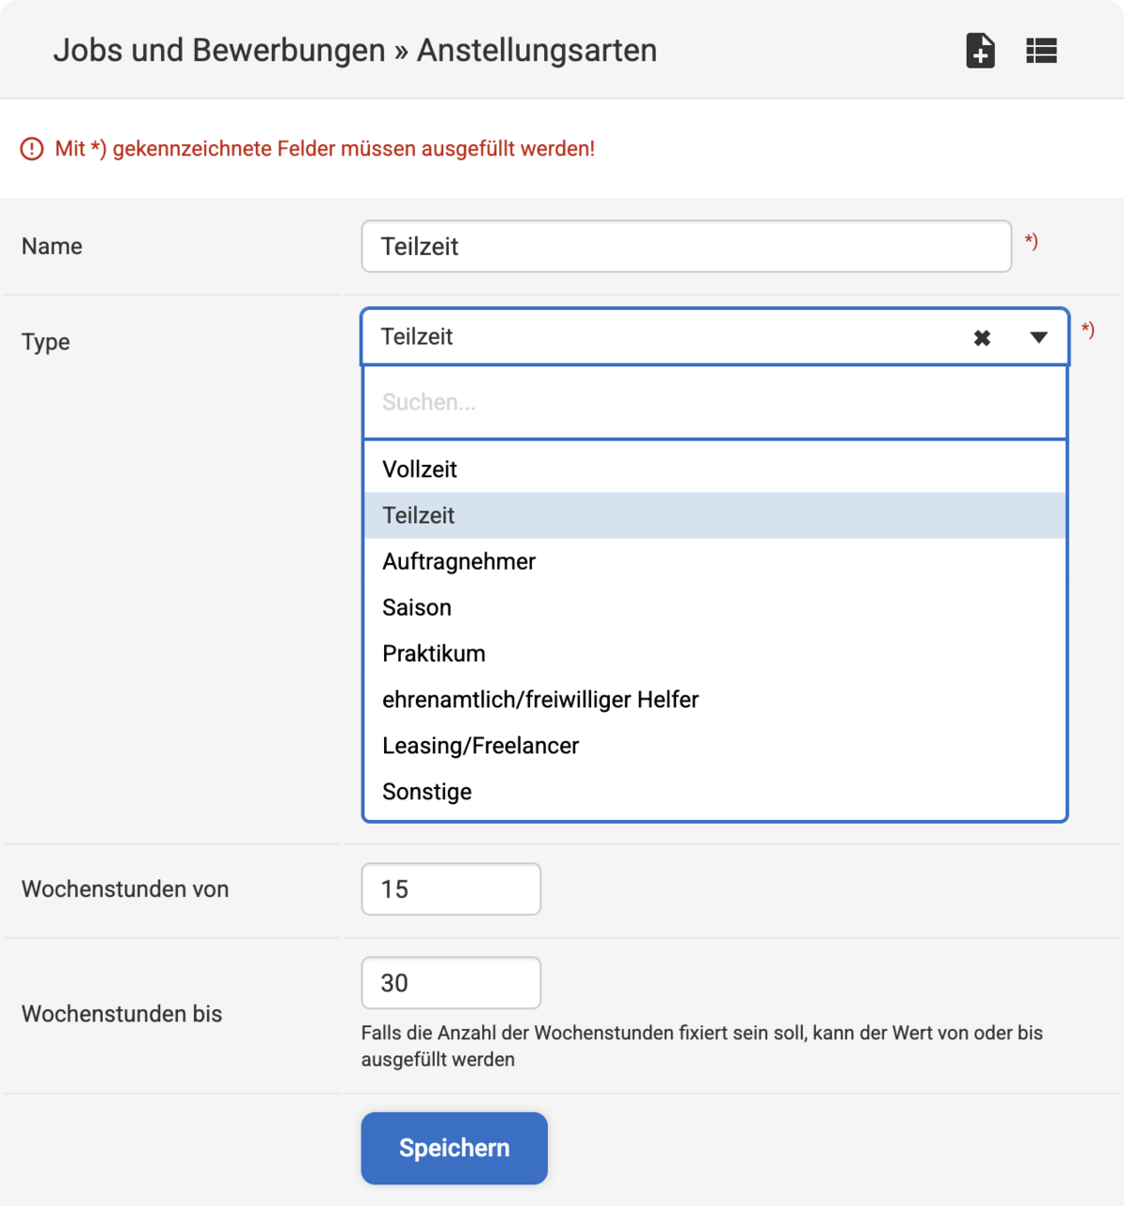
Task: Click the Wochenstunden bis field
Action: 451,983
